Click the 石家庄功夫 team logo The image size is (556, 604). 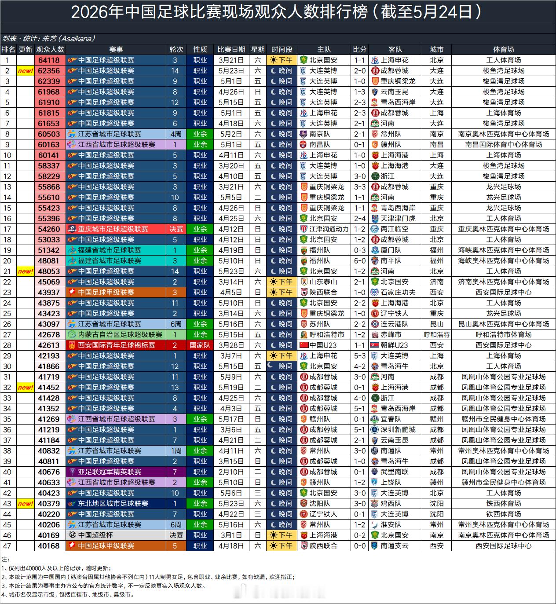point(375,293)
